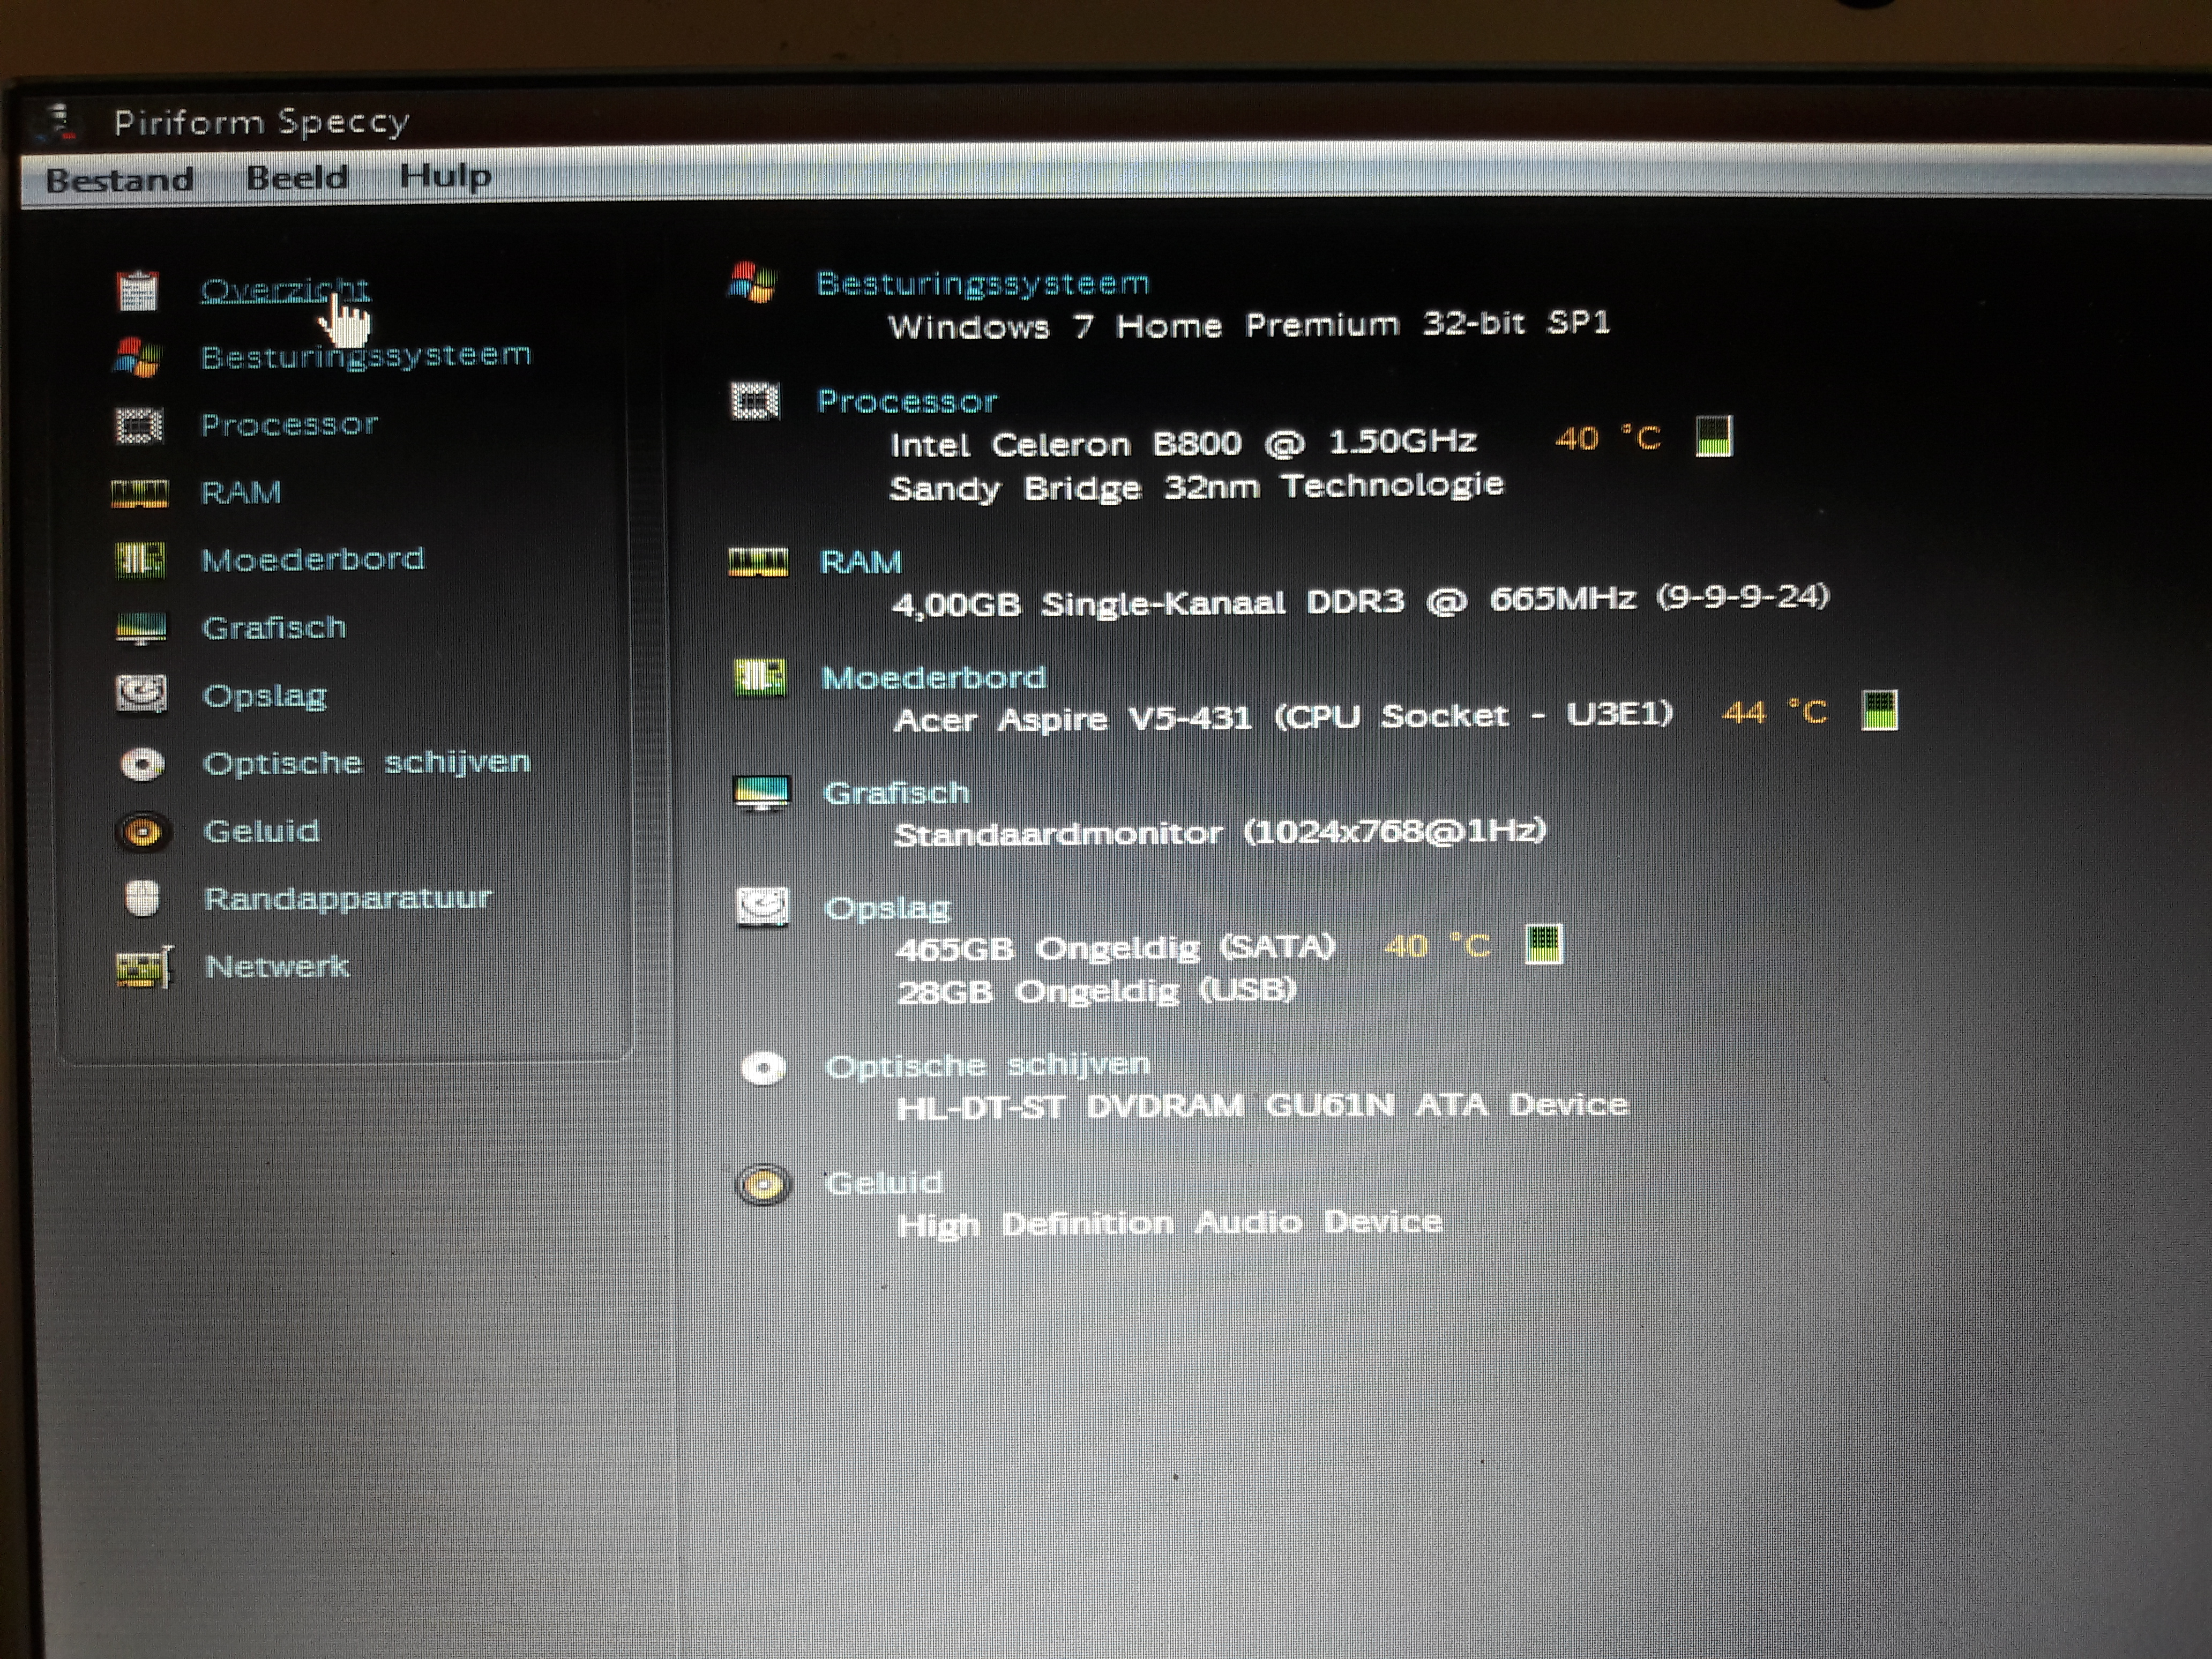Image resolution: width=2212 pixels, height=1659 pixels.
Task: Click the Processor chip icon in summary panel
Action: [x=755, y=401]
